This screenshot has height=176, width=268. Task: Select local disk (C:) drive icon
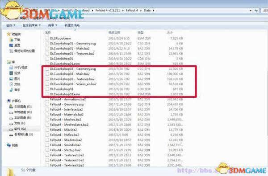[x=11, y=107]
